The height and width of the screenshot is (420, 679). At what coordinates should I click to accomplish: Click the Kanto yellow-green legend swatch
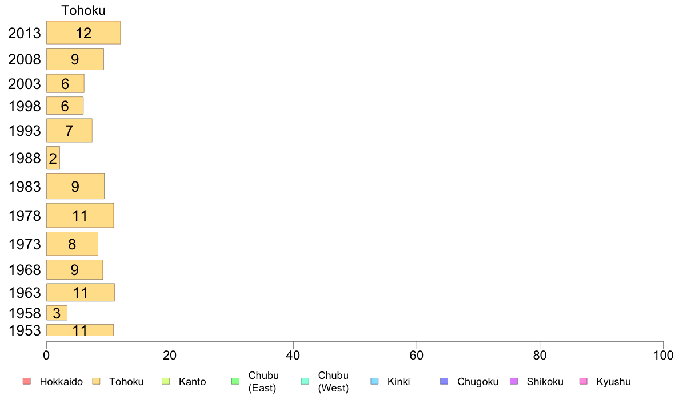tap(166, 381)
